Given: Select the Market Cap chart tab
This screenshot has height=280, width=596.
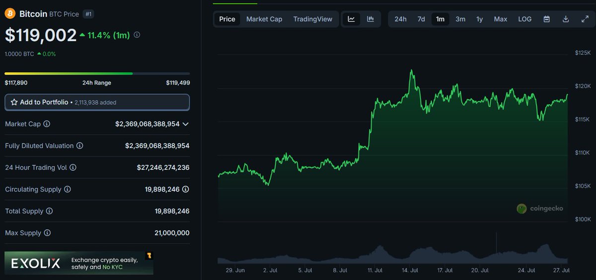Looking at the screenshot, I should coord(264,19).
